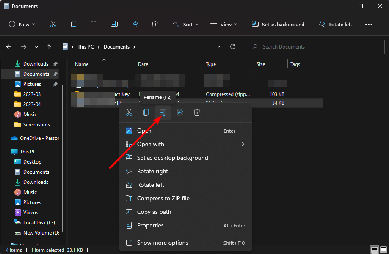Expand the address bar history dropdown
The image size is (389, 254).
click(219, 46)
